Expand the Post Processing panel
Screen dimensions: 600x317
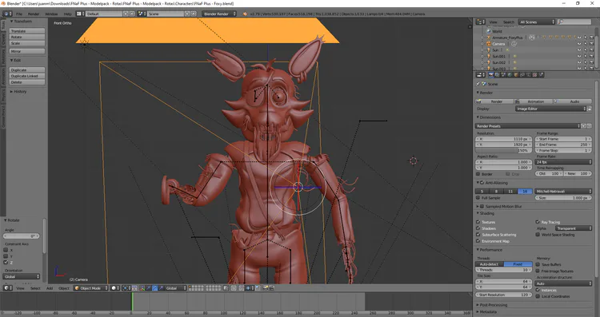tap(494, 305)
